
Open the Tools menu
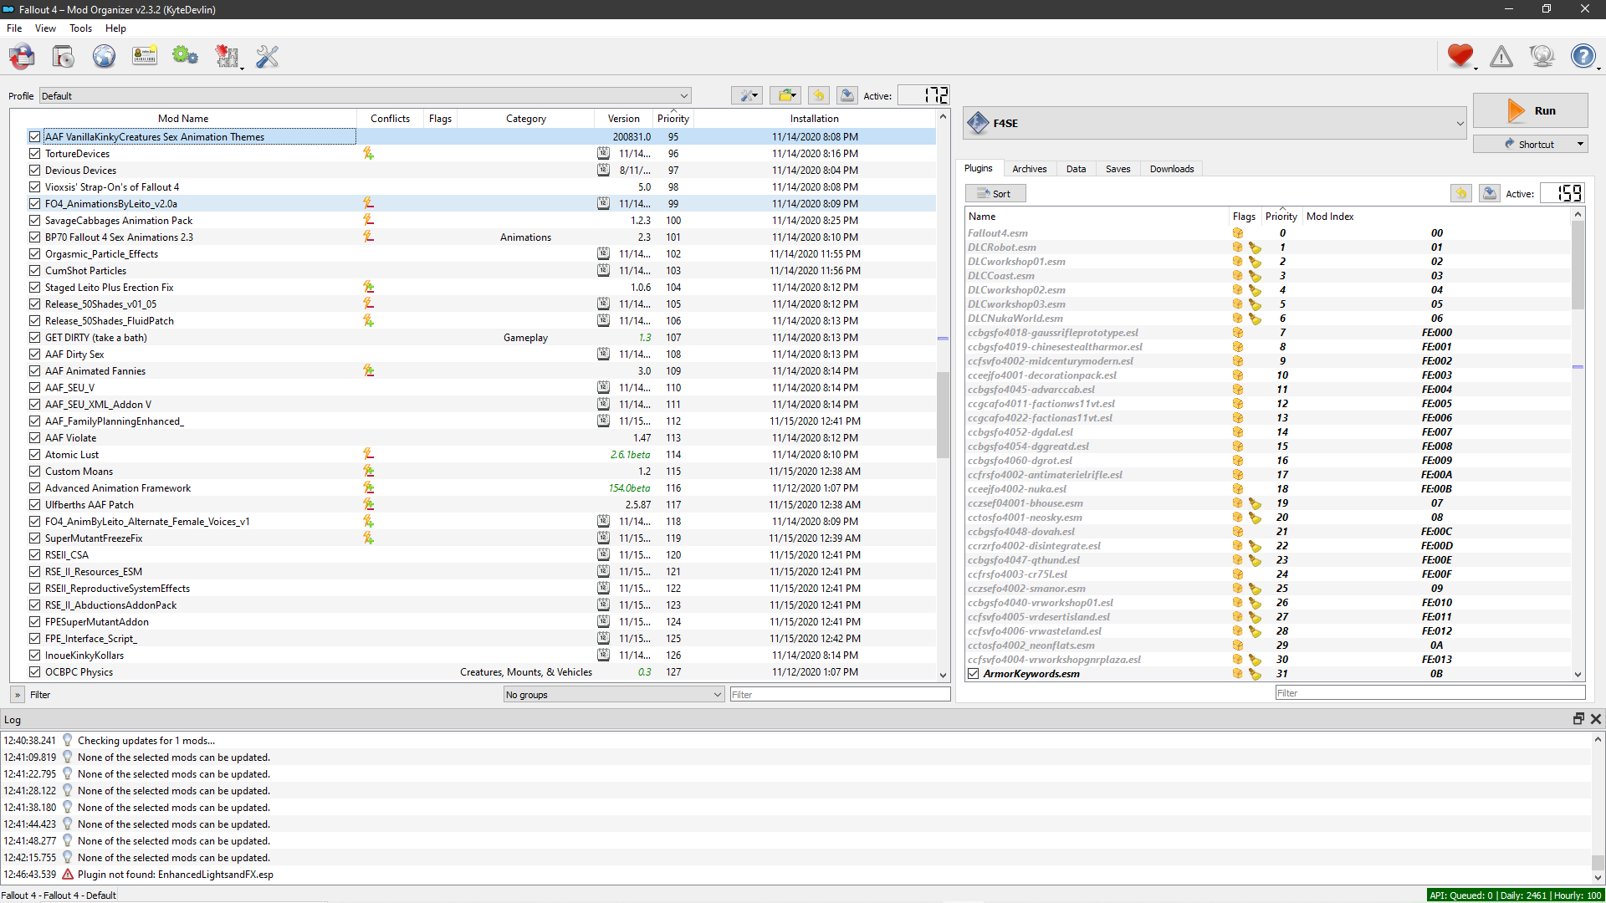click(80, 28)
